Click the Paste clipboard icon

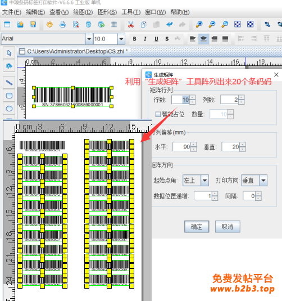click(x=156, y=24)
